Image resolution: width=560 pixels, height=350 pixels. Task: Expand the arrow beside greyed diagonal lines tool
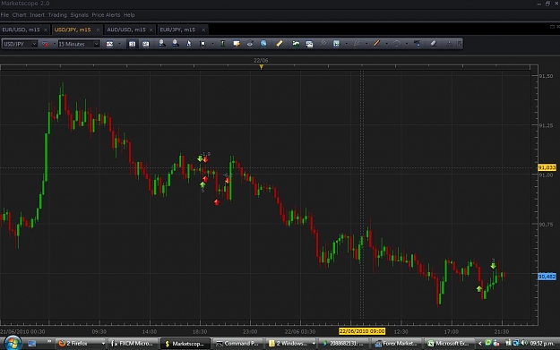point(366,44)
